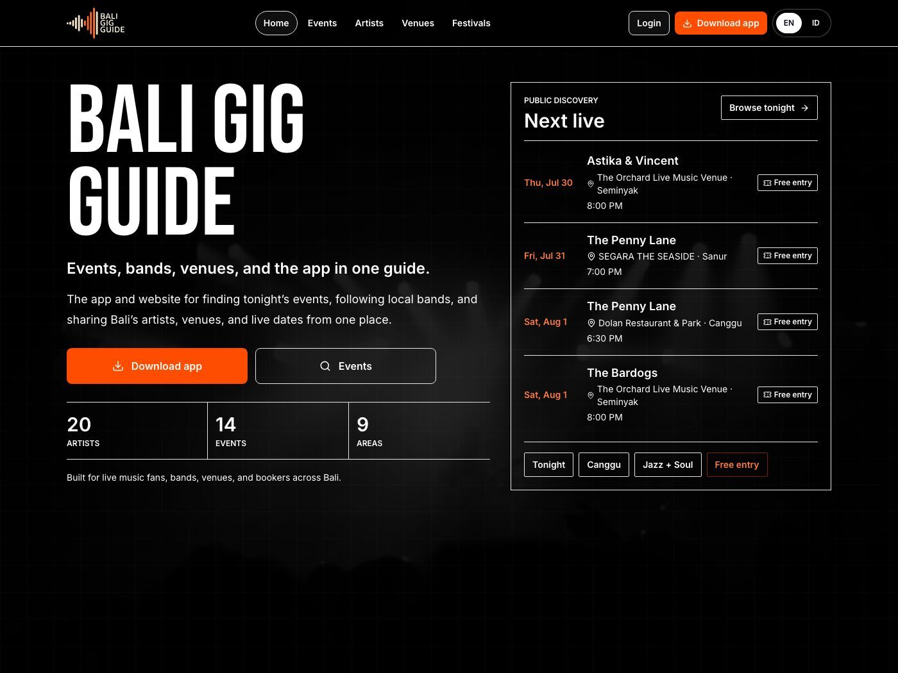The image size is (898, 673).
Task: Click the Bali Gig Guide waveform logo
Action: point(96,23)
